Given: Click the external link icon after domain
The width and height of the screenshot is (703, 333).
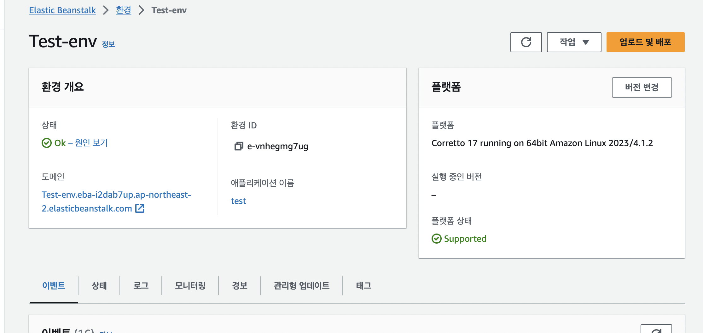Looking at the screenshot, I should click(140, 208).
